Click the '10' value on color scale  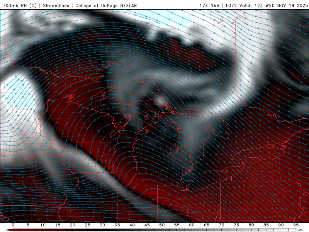point(43,225)
